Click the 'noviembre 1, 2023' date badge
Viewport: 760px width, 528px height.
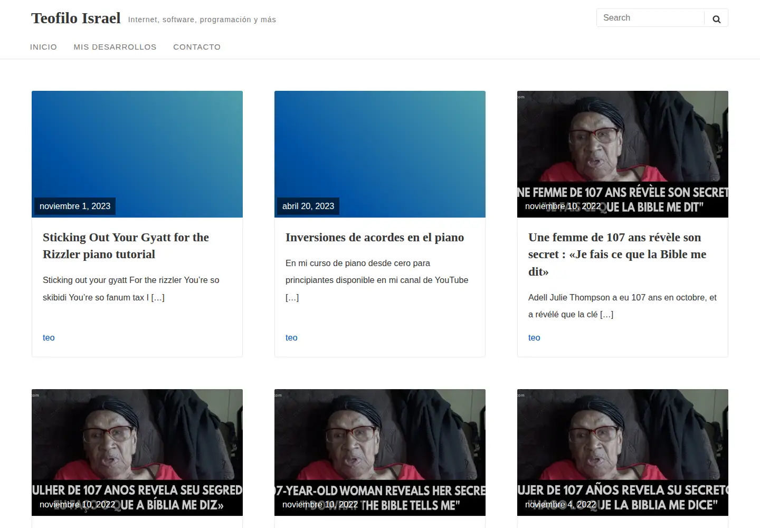(75, 206)
